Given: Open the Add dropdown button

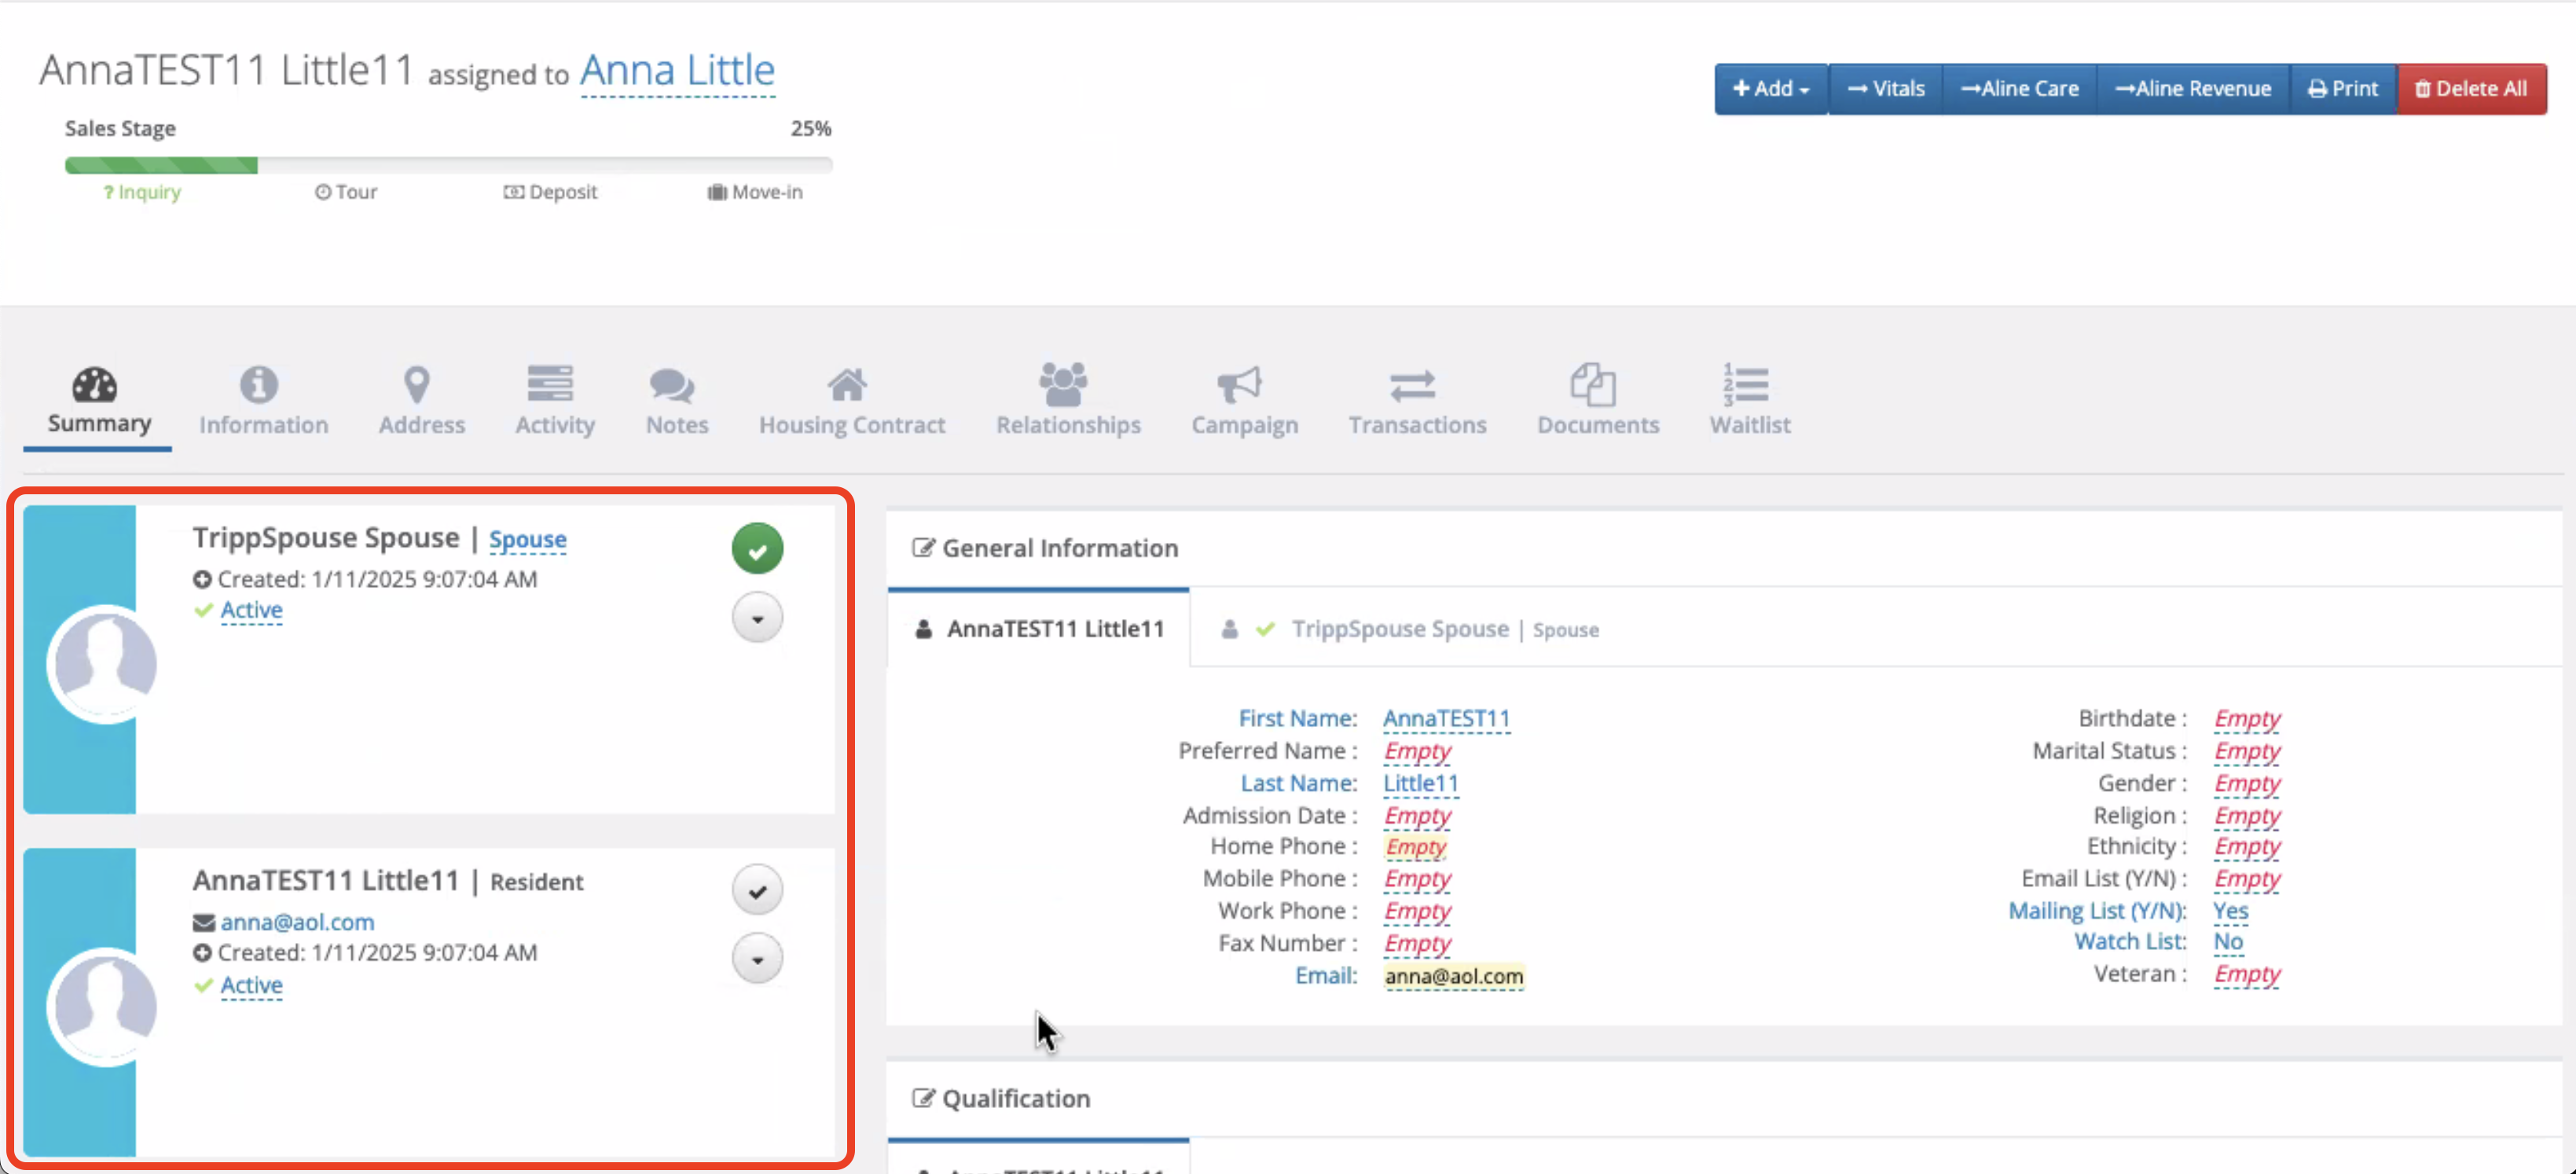Looking at the screenshot, I should click(x=1770, y=89).
